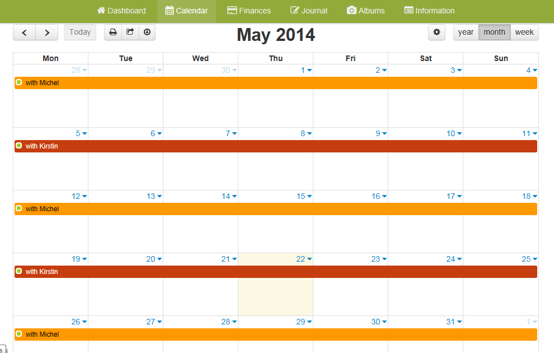The height and width of the screenshot is (353, 554).
Task: Open 'with Michel' event starting April 28
Action: [x=275, y=83]
